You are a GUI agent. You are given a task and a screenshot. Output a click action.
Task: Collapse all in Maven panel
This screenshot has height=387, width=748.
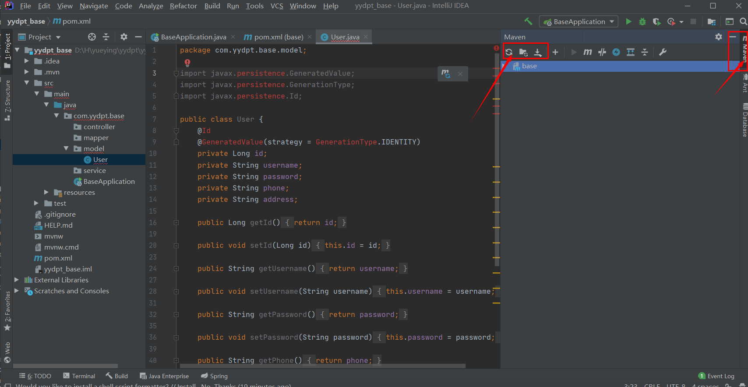point(645,52)
